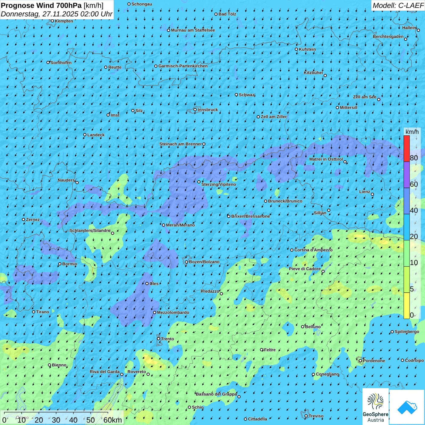Select the Bozen/Bolzano city label

pyautogui.click(x=204, y=262)
